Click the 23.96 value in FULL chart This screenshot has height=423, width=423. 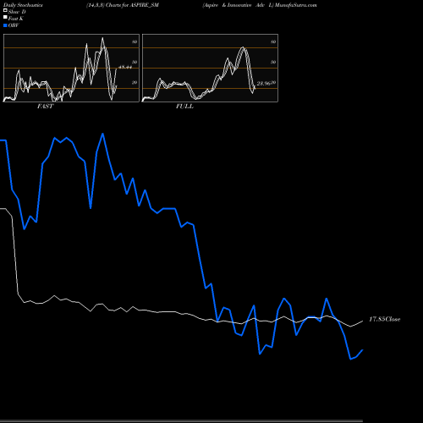(x=264, y=84)
